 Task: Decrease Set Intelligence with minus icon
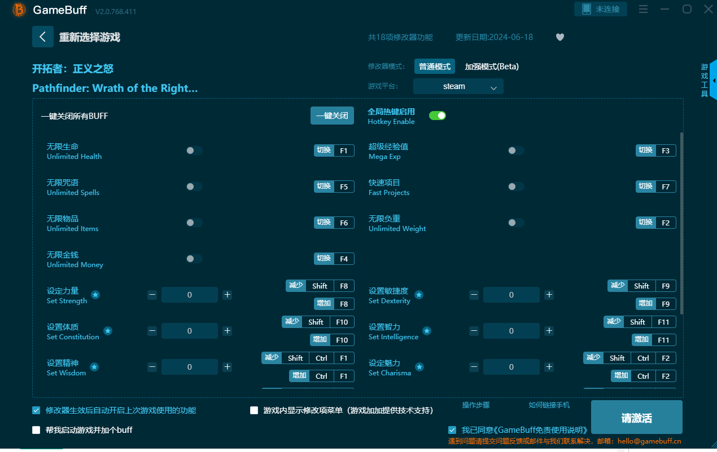[474, 331]
